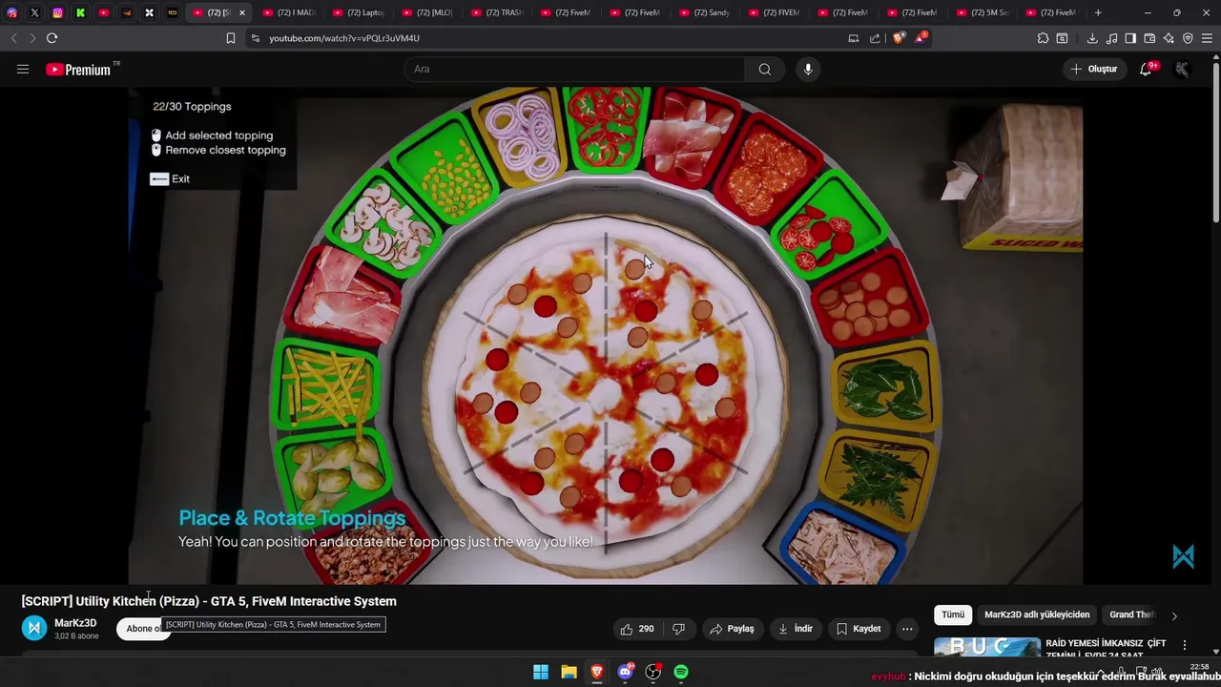Open MarKz3D channel avatar

tap(34, 628)
